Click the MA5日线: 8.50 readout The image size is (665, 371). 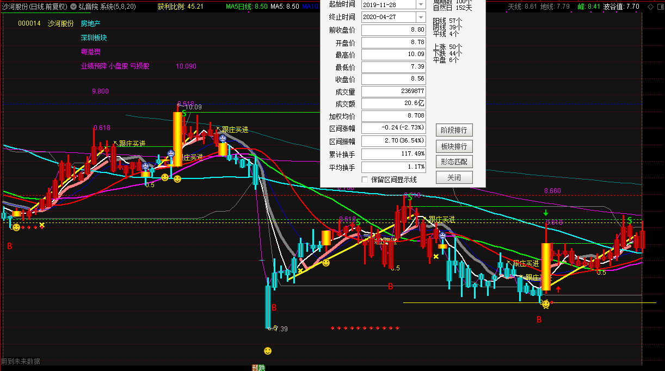(x=247, y=7)
